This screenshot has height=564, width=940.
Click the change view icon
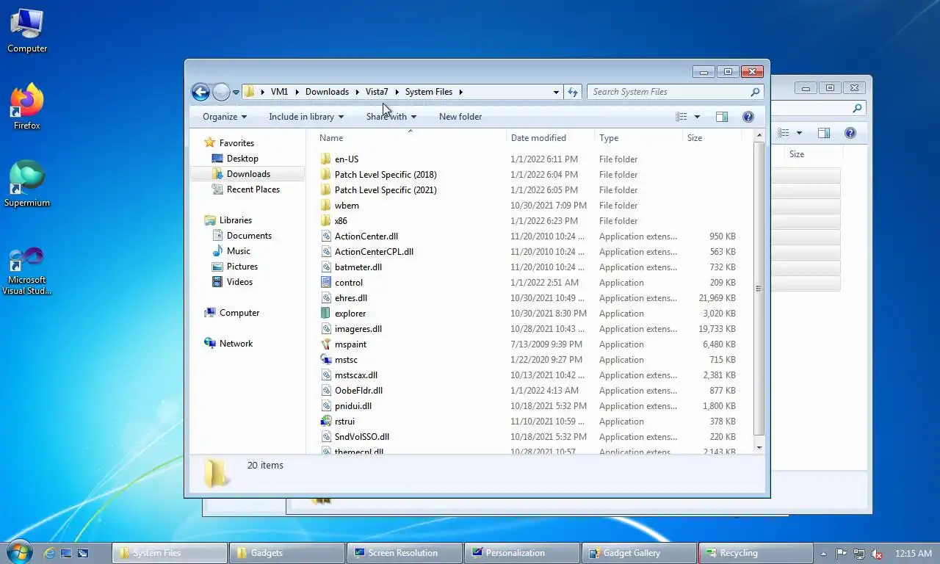pos(681,117)
